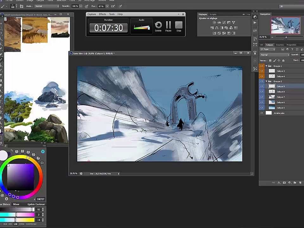304x228 pixels.
Task: Lock all with padlock icon
Action: (x=283, y=60)
